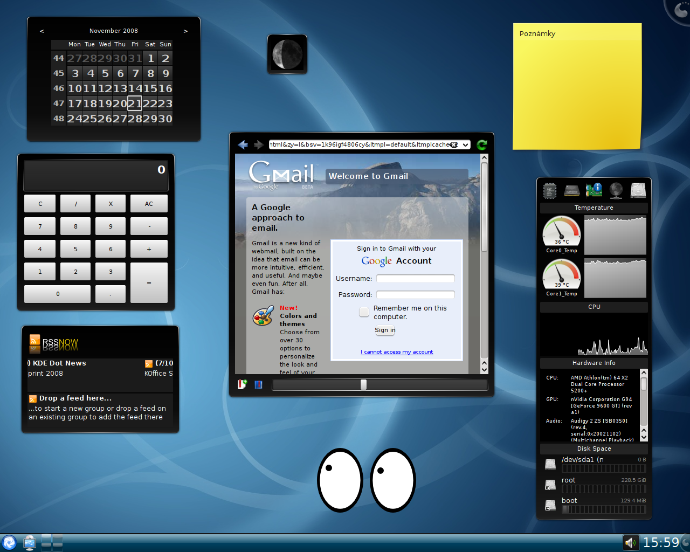Screen dimensions: 690x552
Task: Open the blue bookmarks book icon
Action: pyautogui.click(x=258, y=384)
